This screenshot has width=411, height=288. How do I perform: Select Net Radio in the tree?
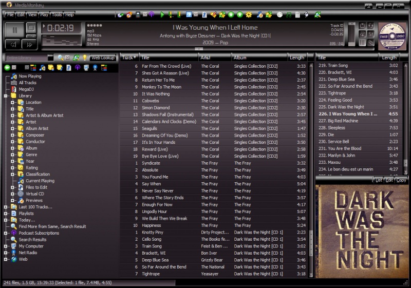point(28,253)
